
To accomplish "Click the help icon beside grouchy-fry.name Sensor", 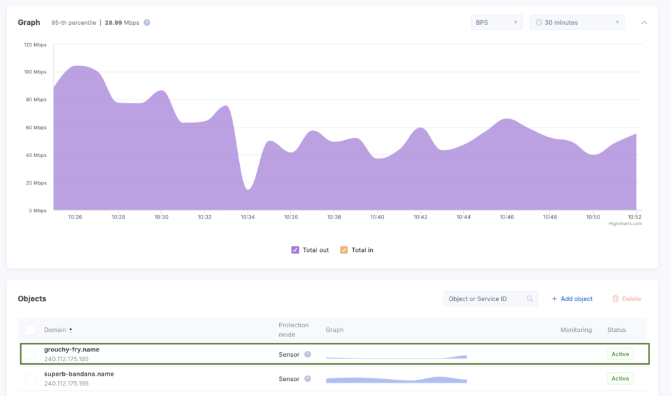I will point(307,354).
